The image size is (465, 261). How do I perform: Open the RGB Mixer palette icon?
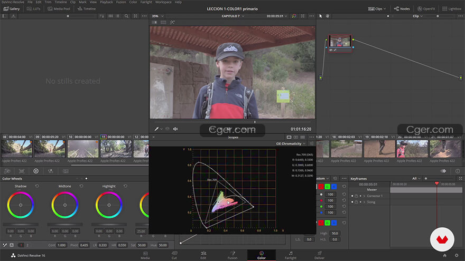click(x=50, y=171)
